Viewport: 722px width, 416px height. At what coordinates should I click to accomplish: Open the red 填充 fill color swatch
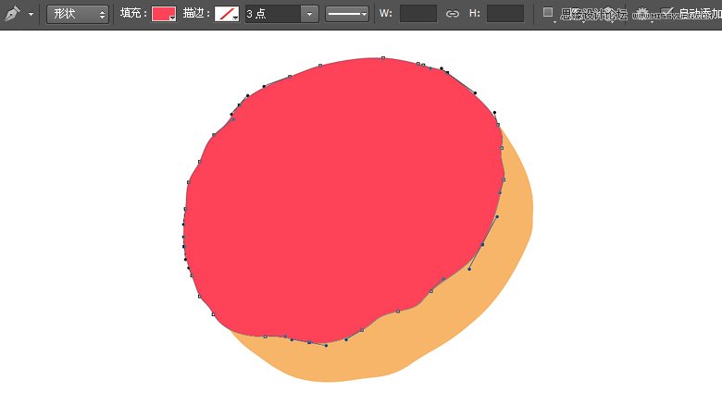164,14
